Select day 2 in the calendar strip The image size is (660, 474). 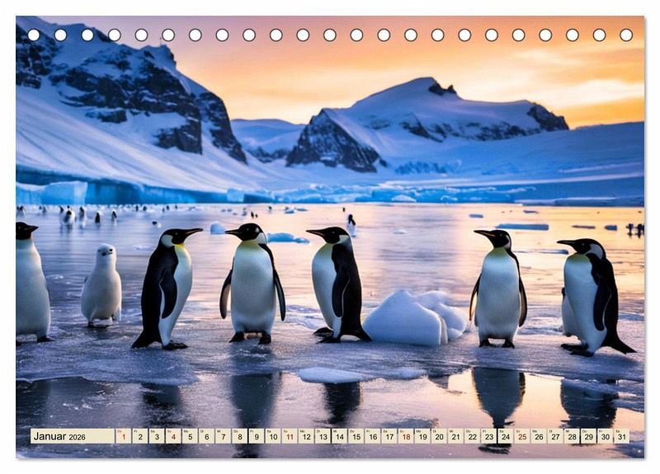click(x=140, y=436)
